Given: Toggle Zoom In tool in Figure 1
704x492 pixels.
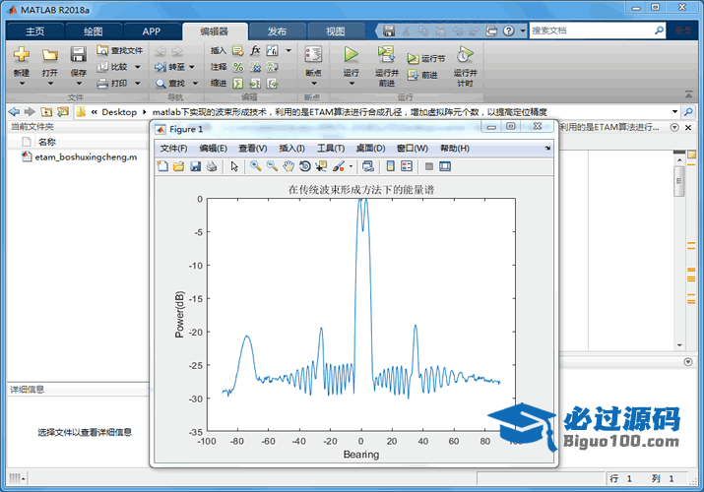Looking at the screenshot, I should point(256,166).
